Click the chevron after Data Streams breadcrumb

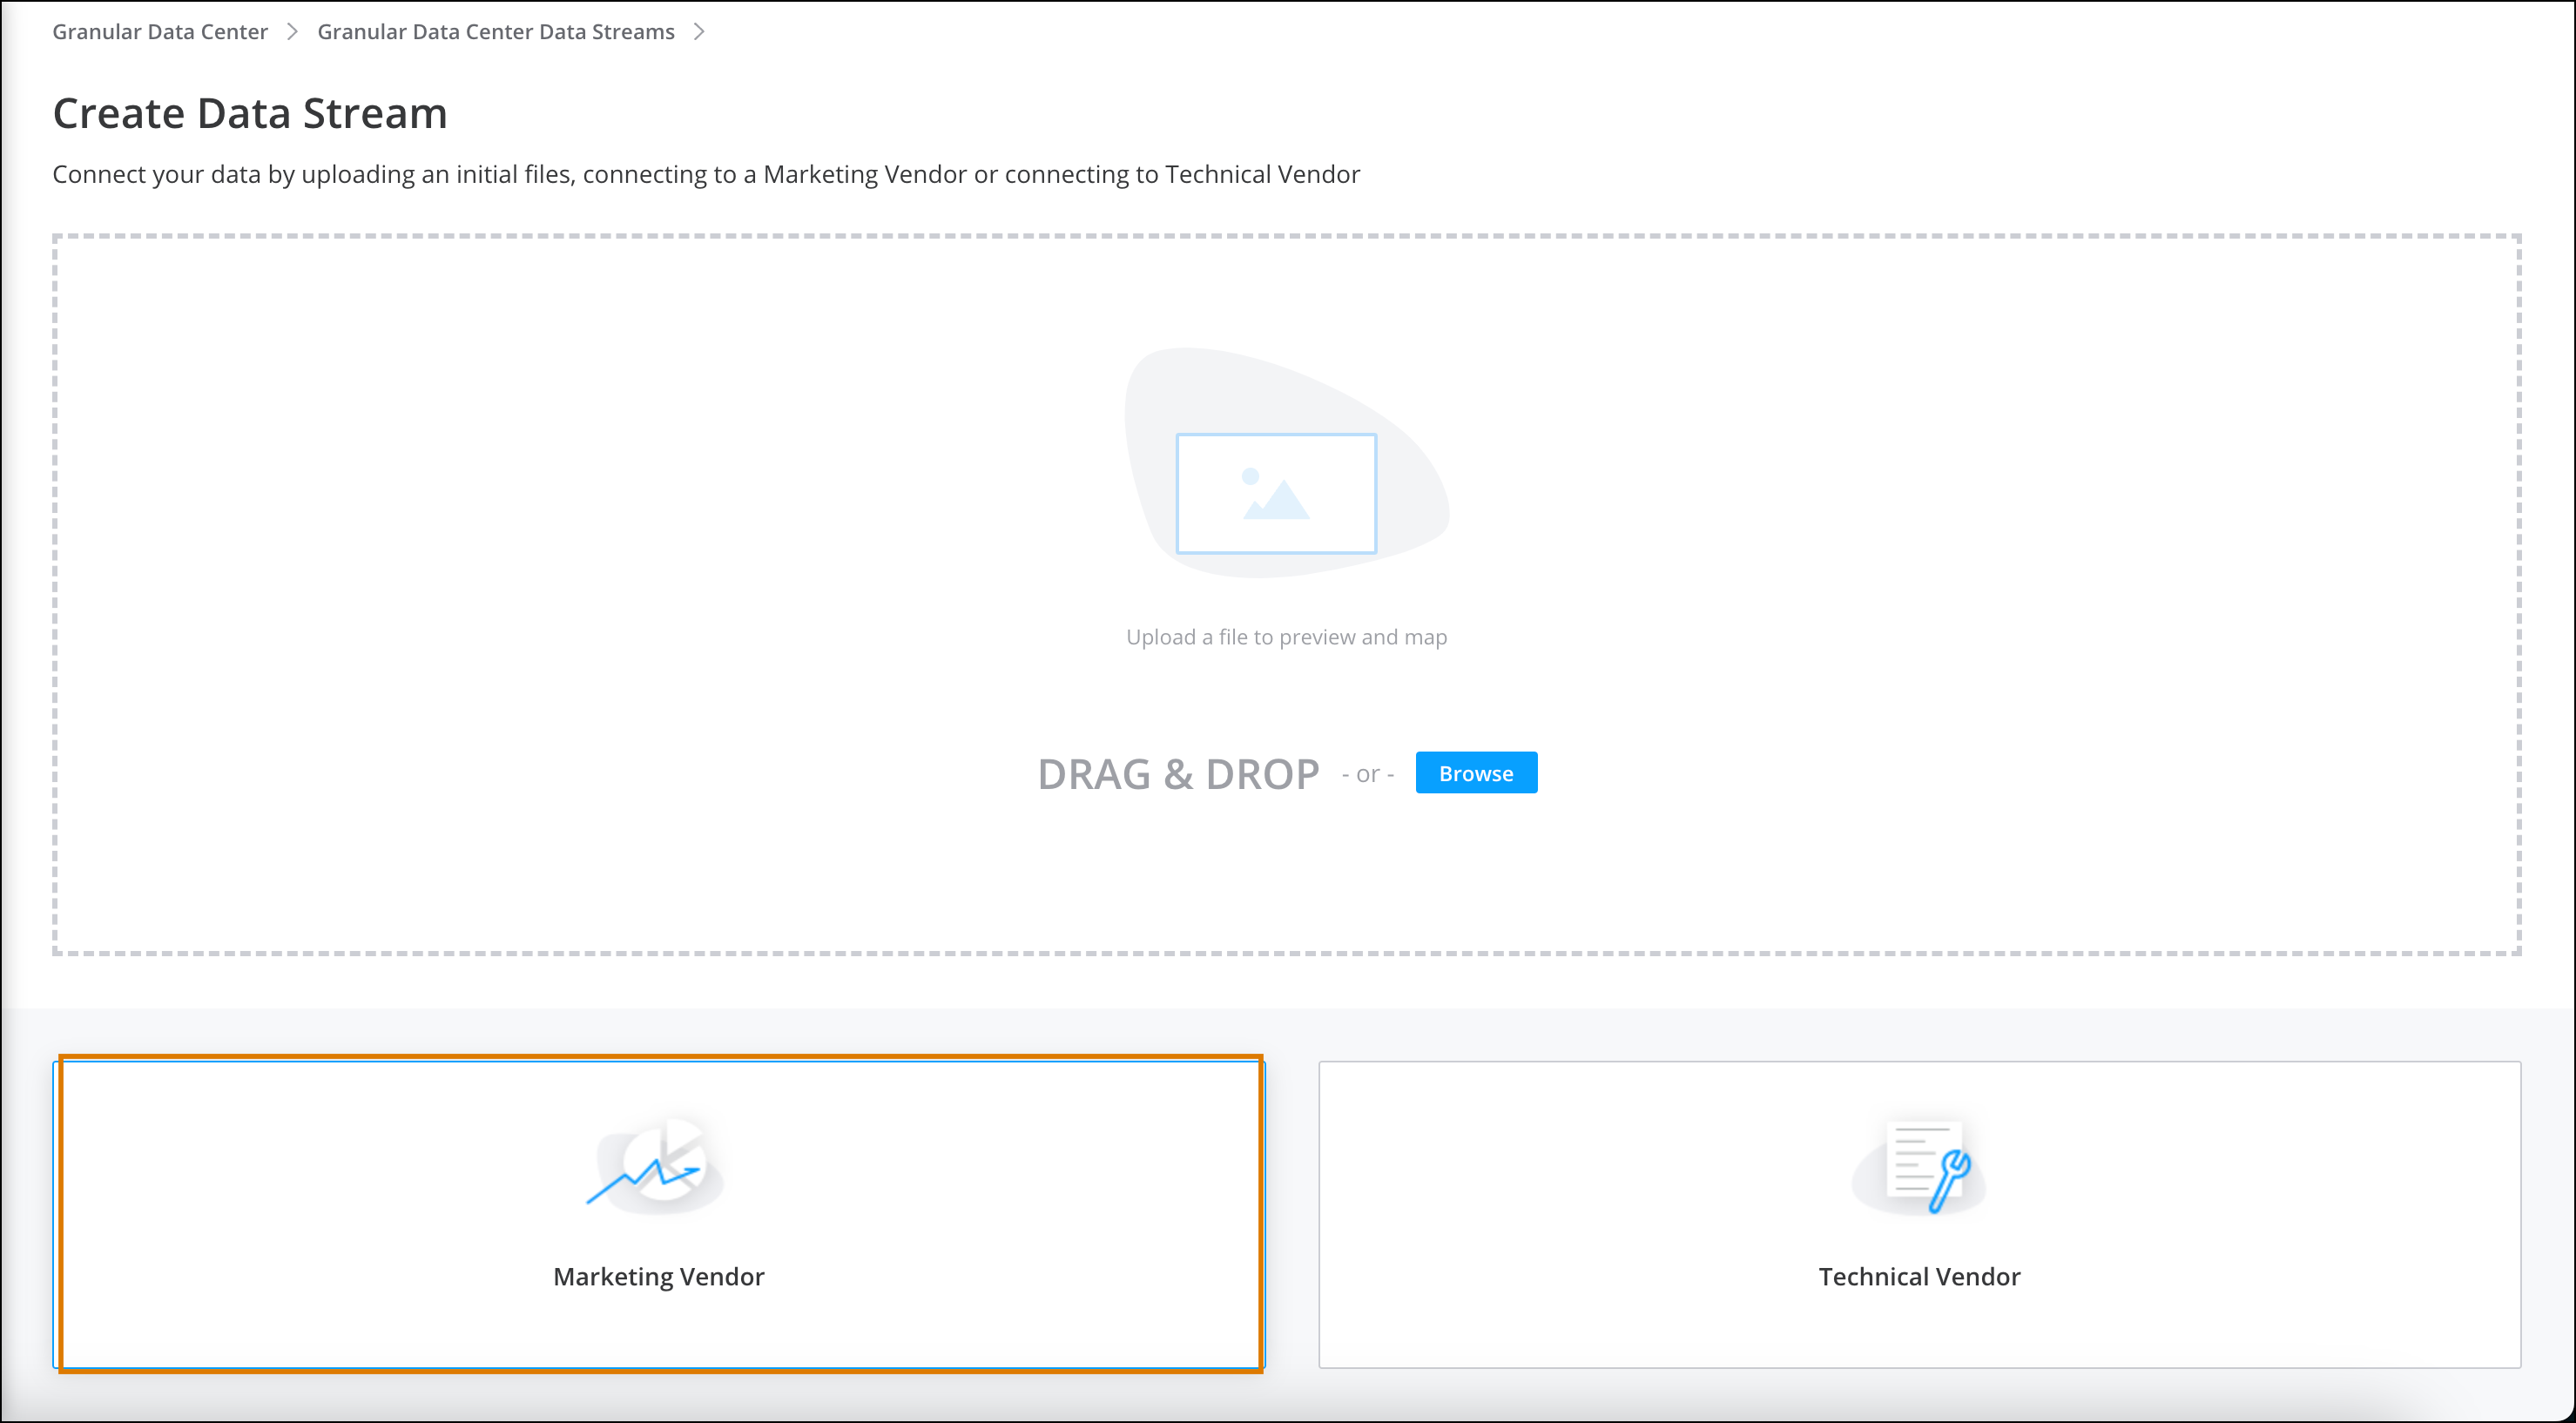click(699, 32)
